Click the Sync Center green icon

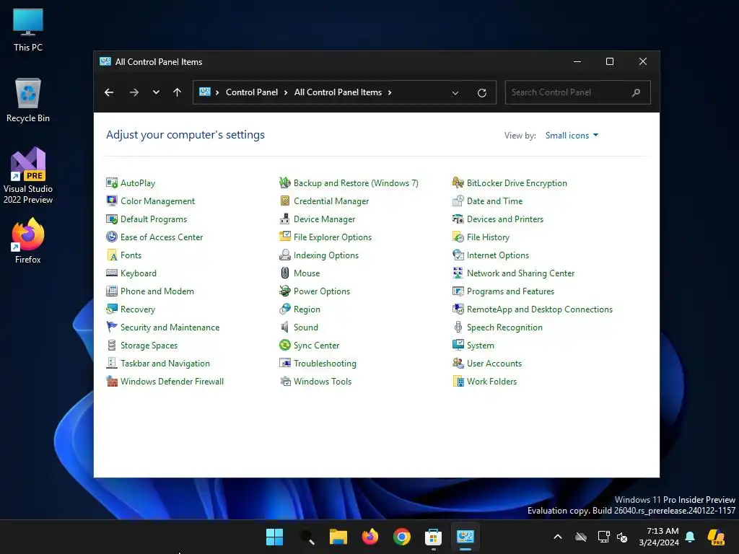point(284,346)
